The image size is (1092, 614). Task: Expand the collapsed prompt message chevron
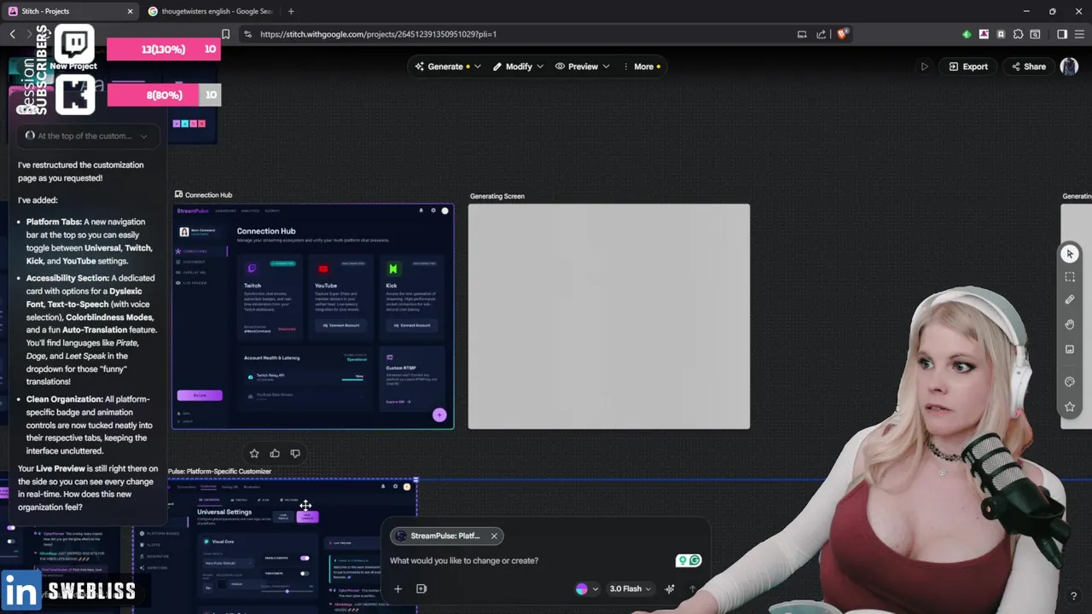click(143, 136)
